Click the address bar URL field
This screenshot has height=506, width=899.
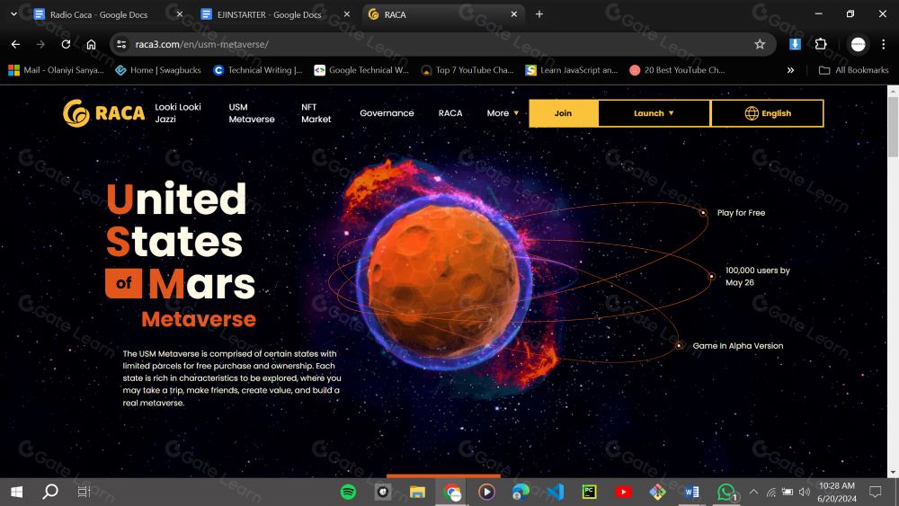(x=432, y=44)
